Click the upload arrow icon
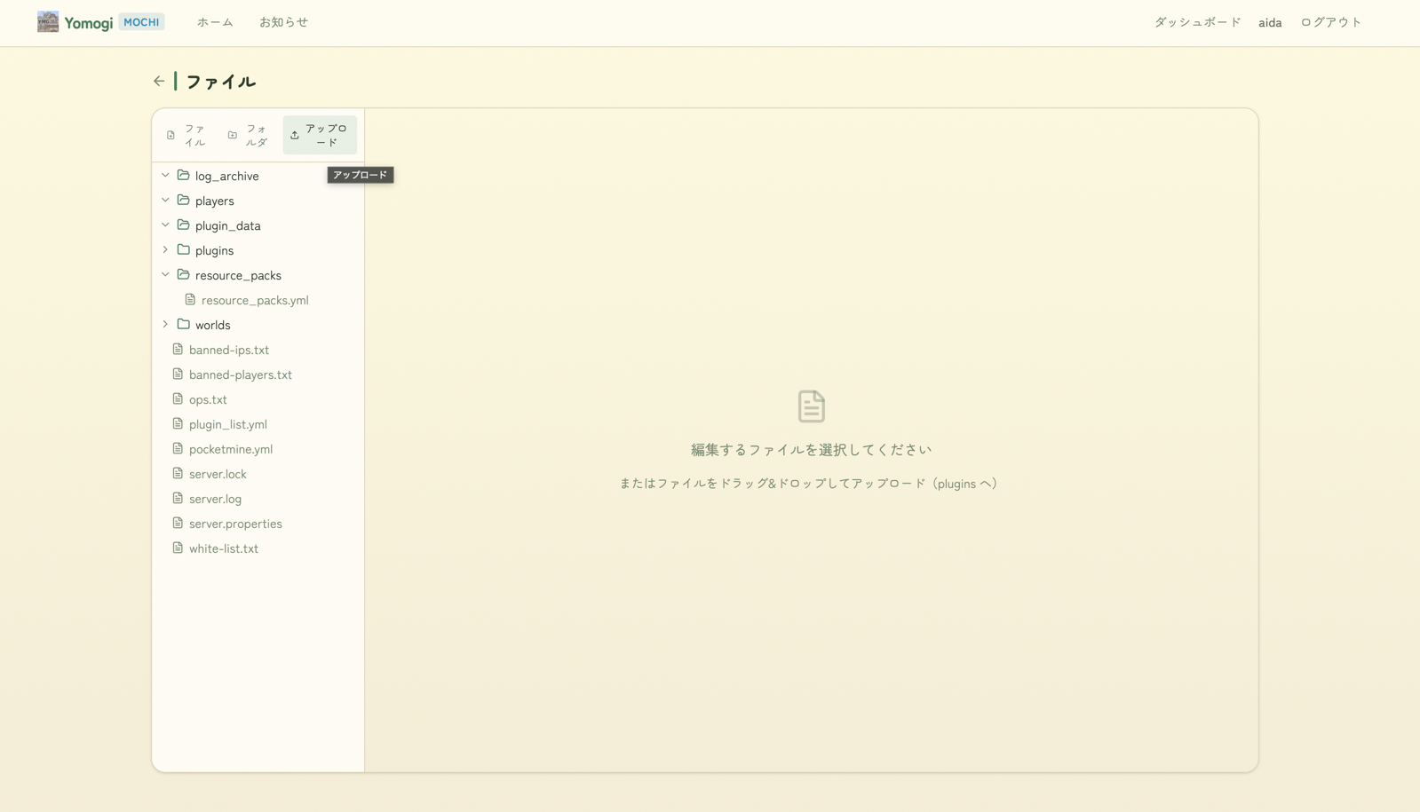Viewport: 1420px width, 812px height. pyautogui.click(x=295, y=135)
